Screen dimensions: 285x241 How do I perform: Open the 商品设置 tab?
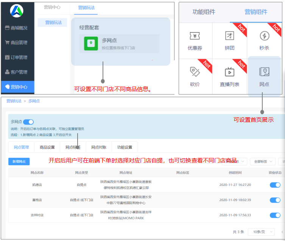47,147
